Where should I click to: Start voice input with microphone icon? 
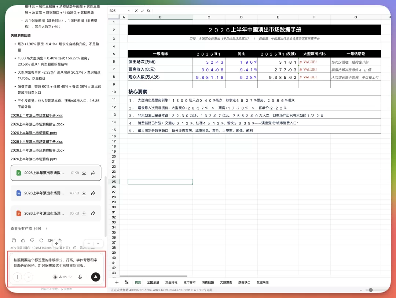(x=80, y=277)
